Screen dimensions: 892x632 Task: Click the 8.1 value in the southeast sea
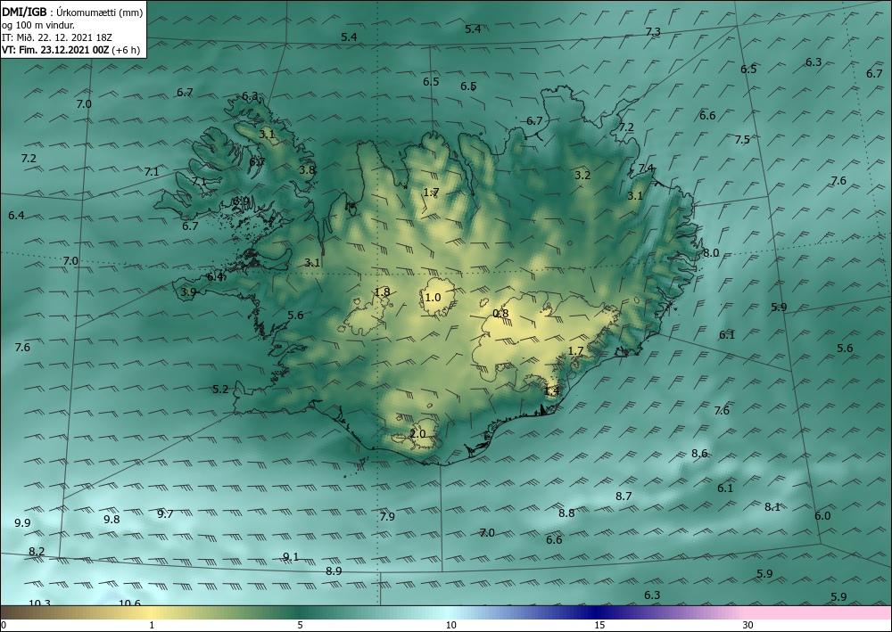tap(772, 506)
